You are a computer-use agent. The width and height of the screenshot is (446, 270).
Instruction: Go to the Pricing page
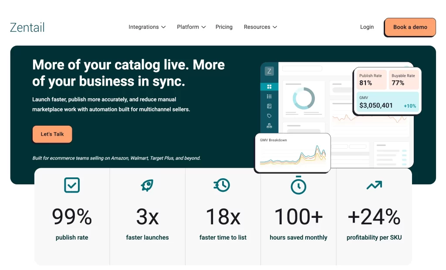pyautogui.click(x=224, y=27)
